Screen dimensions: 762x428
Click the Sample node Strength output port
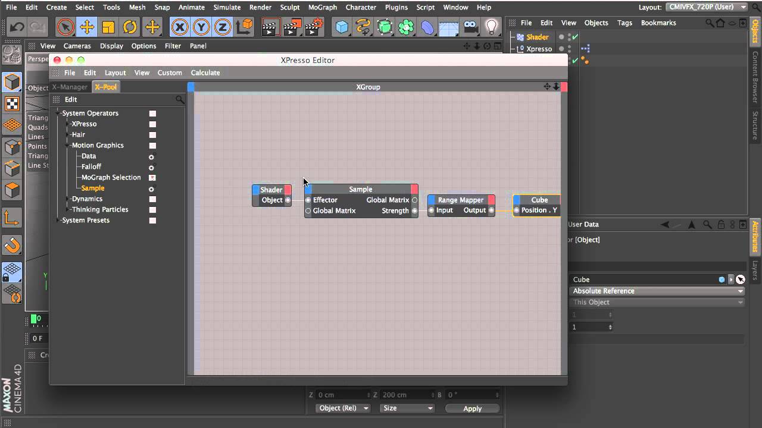click(415, 211)
